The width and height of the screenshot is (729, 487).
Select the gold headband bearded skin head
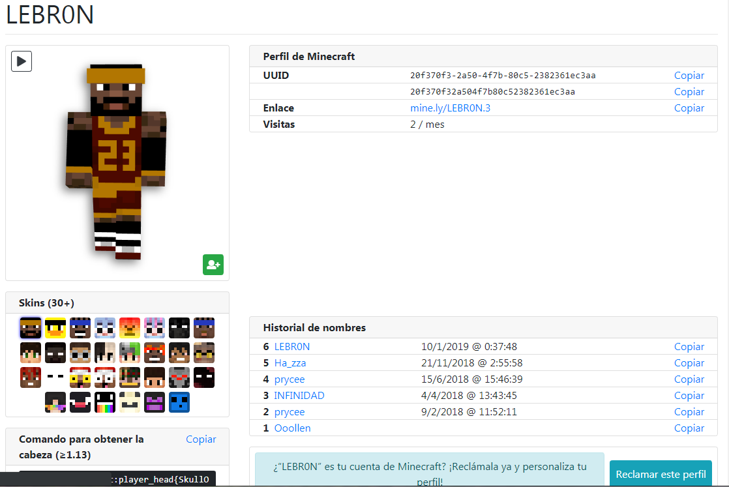coord(31,328)
